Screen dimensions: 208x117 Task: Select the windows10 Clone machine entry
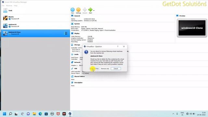[35, 33]
